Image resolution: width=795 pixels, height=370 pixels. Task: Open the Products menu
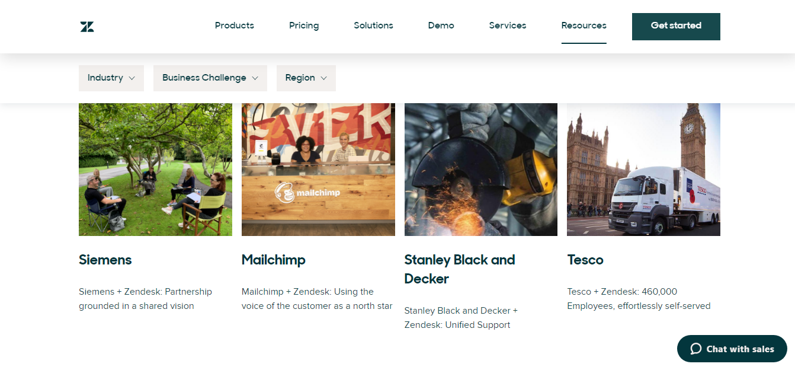(234, 25)
